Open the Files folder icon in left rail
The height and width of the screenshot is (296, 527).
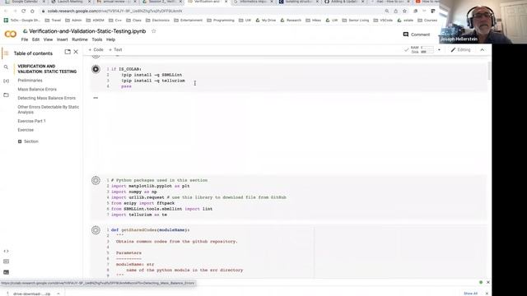click(x=6, y=95)
